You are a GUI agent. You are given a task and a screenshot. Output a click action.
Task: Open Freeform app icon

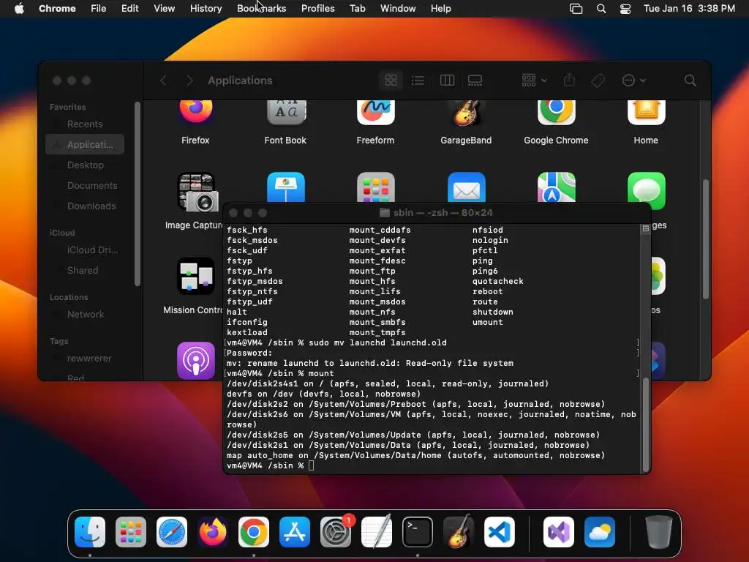pyautogui.click(x=375, y=112)
